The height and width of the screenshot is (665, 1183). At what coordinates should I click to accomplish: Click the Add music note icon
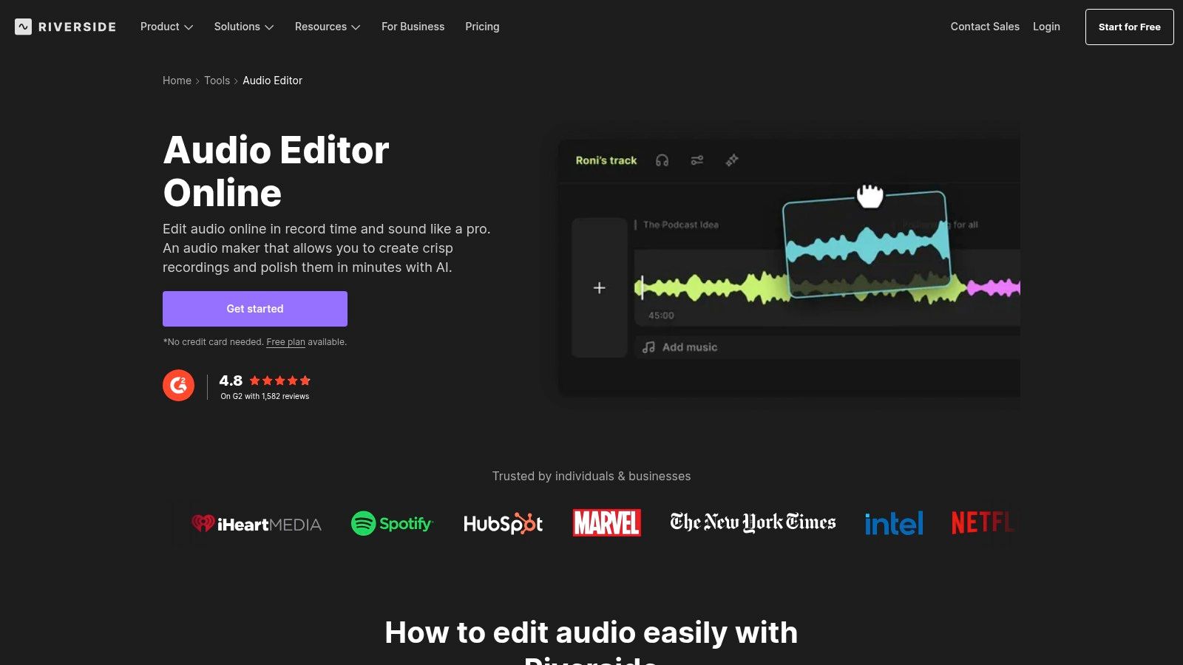tap(648, 347)
